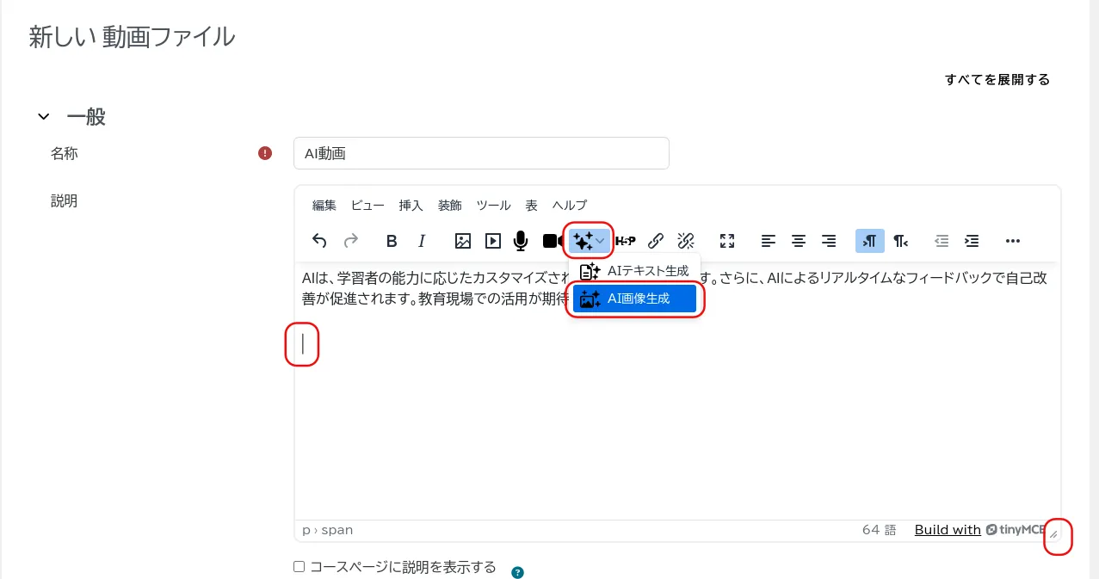Click the 名称 text field
The image size is (1099, 579).
[481, 153]
